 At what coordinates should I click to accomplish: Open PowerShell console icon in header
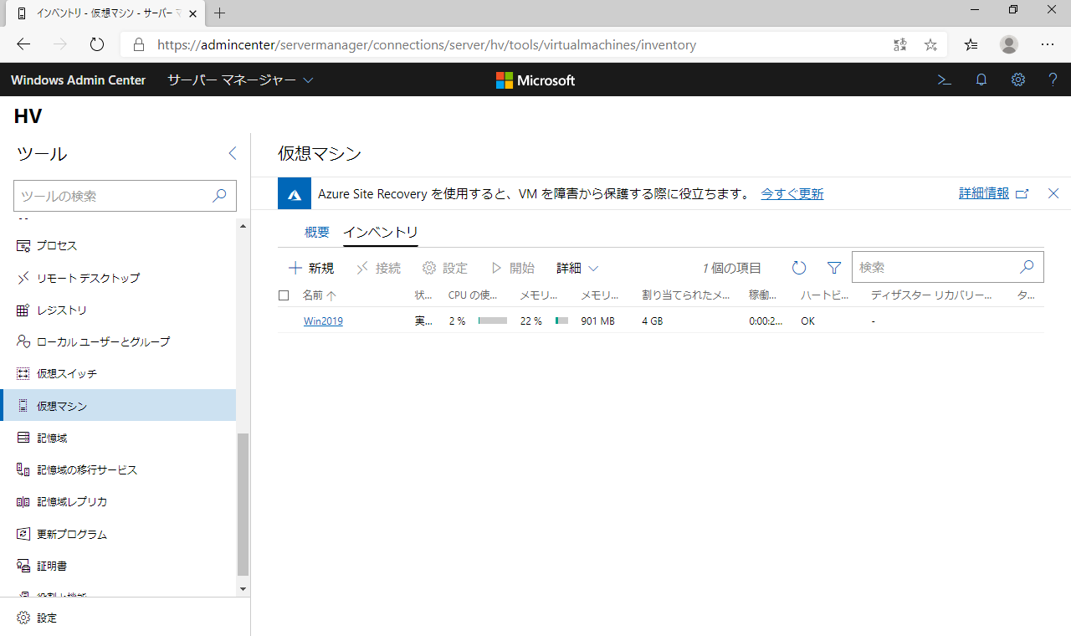point(944,80)
